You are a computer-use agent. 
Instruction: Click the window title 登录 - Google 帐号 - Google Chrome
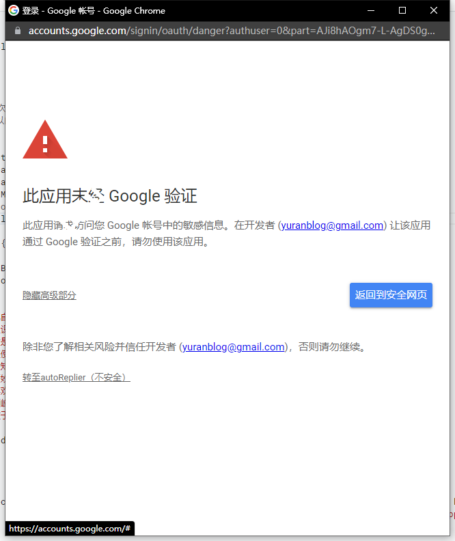pos(94,11)
